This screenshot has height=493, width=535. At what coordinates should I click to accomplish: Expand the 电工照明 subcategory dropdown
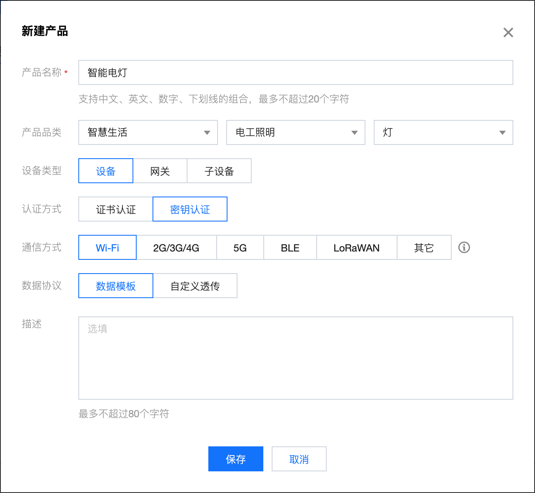295,132
